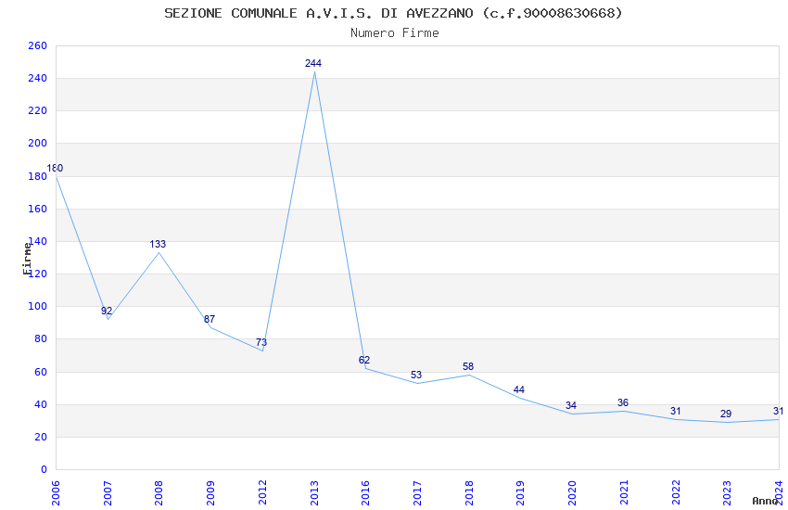
Task: Select the 180 data label at 2006
Action: (x=55, y=169)
